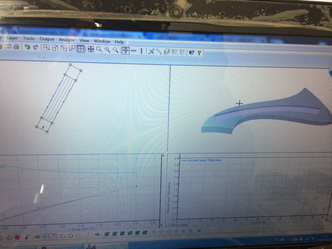Open the View menu

pyautogui.click(x=84, y=40)
